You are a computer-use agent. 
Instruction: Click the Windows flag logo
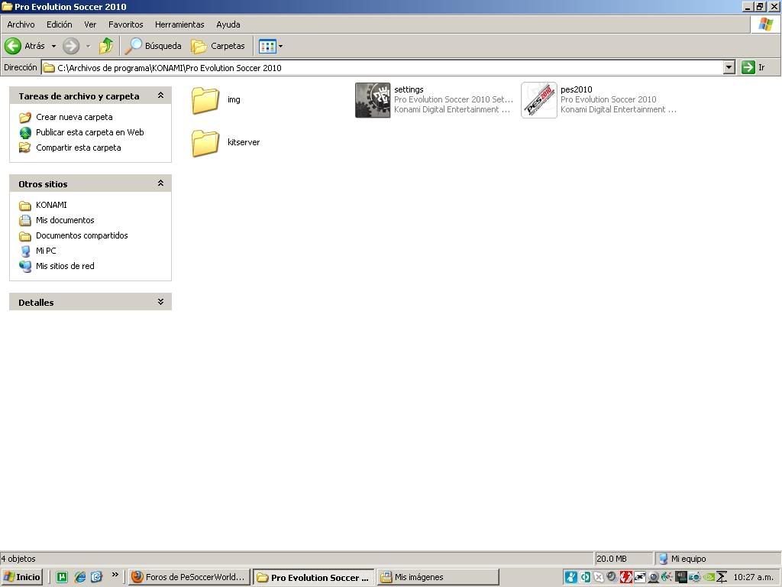(765, 24)
